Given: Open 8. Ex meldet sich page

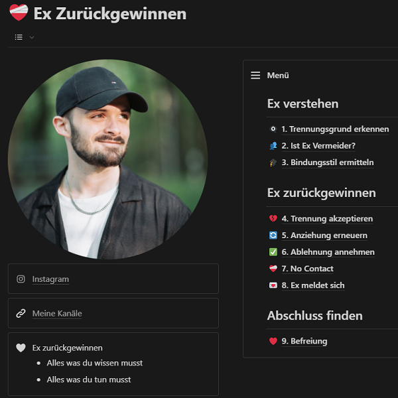Looking at the screenshot, I should (x=313, y=285).
